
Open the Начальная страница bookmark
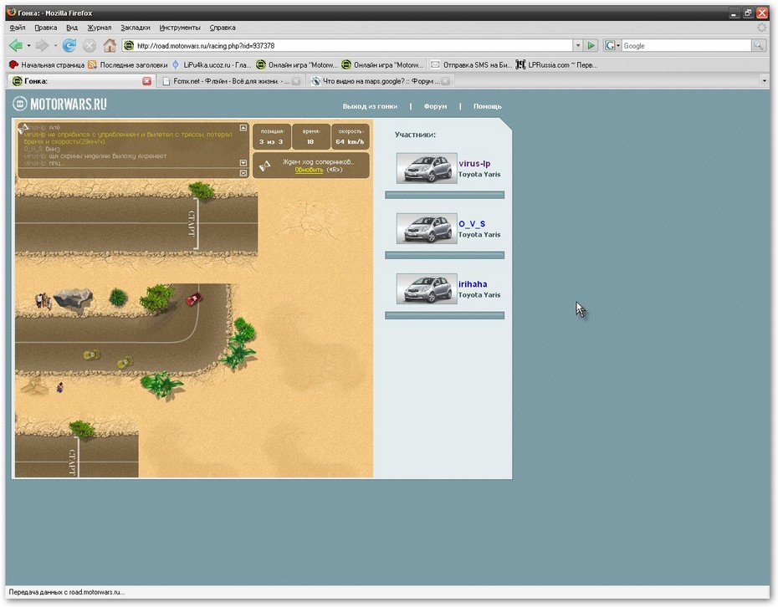click(47, 65)
